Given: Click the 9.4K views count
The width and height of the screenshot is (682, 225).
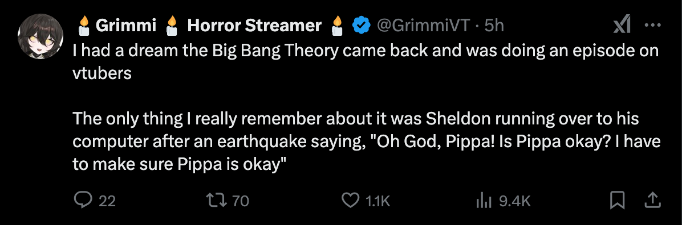Looking at the screenshot, I should pyautogui.click(x=515, y=201).
